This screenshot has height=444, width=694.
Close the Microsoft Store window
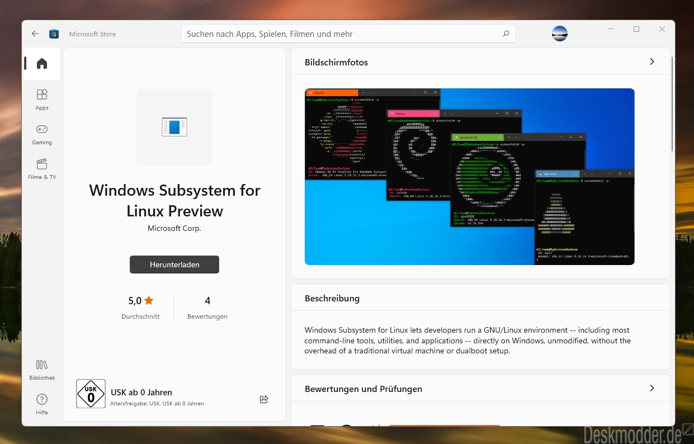point(662,29)
